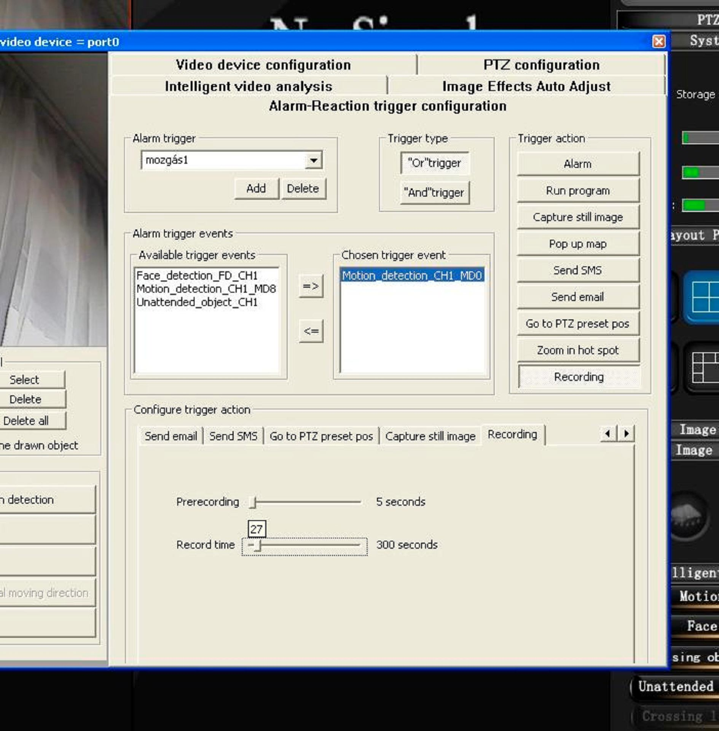Click Delete beside the Add button
This screenshot has width=719, height=731.
[x=303, y=188]
